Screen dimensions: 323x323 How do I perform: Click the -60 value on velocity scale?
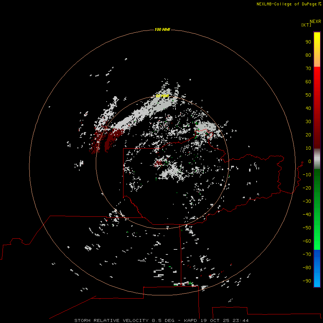point(307,241)
